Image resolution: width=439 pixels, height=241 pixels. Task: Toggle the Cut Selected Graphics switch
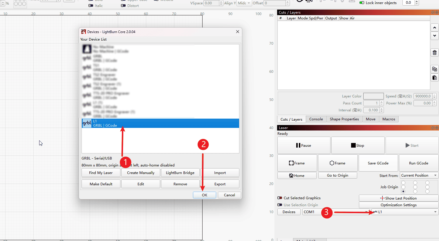click(x=280, y=198)
